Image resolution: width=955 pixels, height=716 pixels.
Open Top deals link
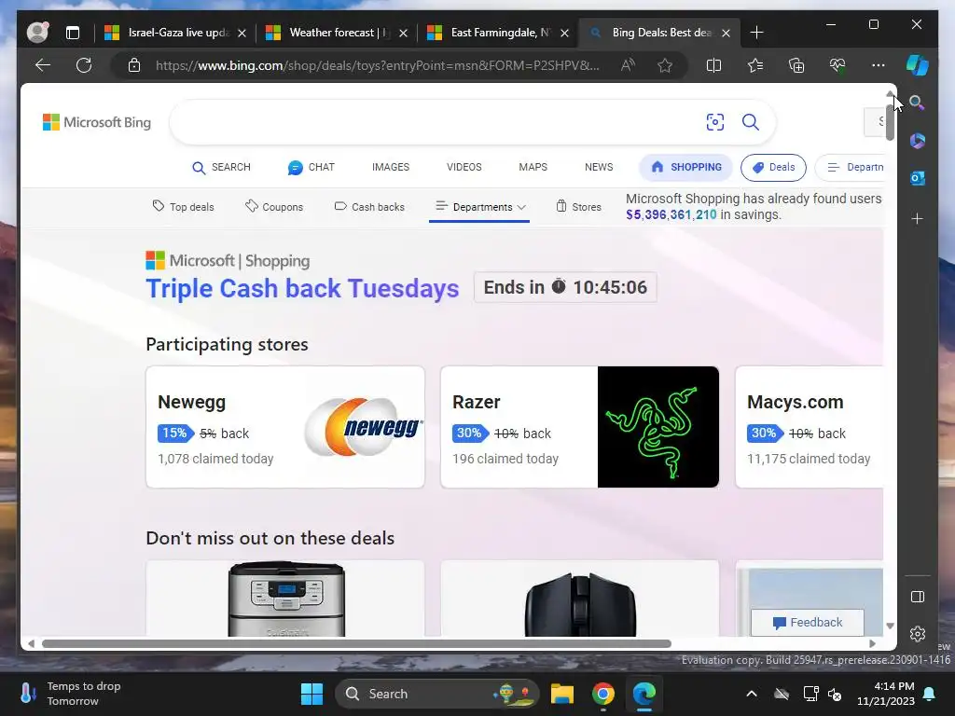[184, 207]
